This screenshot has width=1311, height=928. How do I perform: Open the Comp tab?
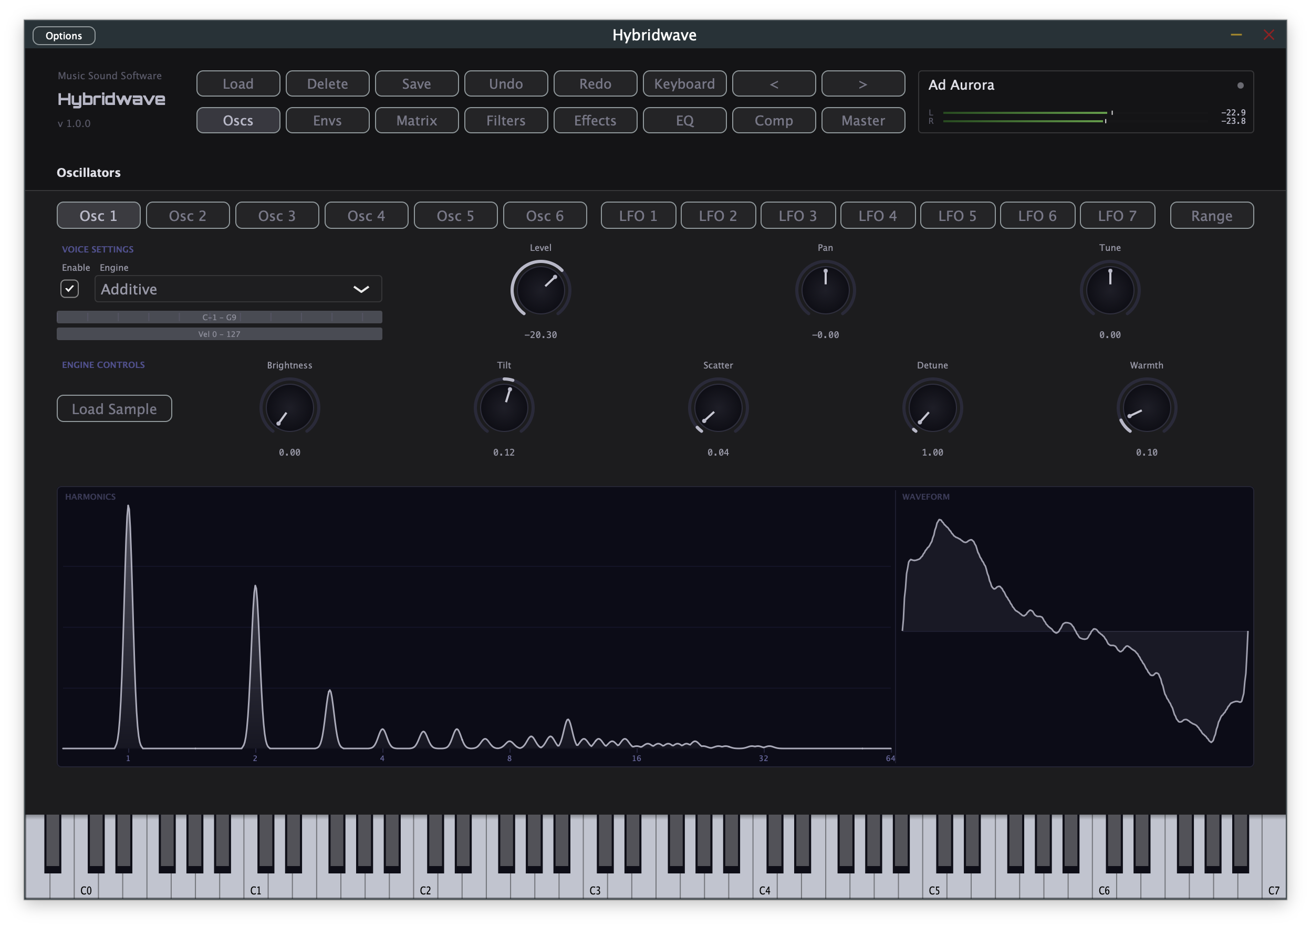tap(773, 120)
